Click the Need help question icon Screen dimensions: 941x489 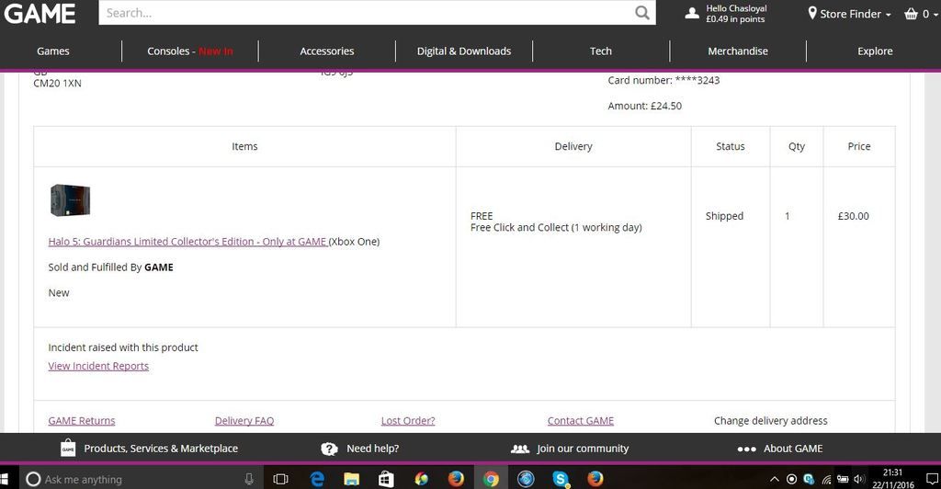pos(329,449)
